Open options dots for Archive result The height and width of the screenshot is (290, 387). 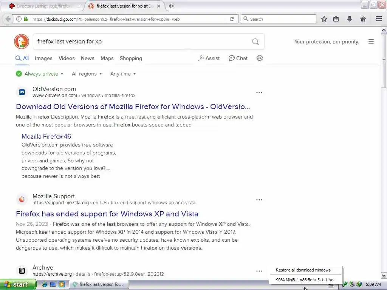click(259, 271)
